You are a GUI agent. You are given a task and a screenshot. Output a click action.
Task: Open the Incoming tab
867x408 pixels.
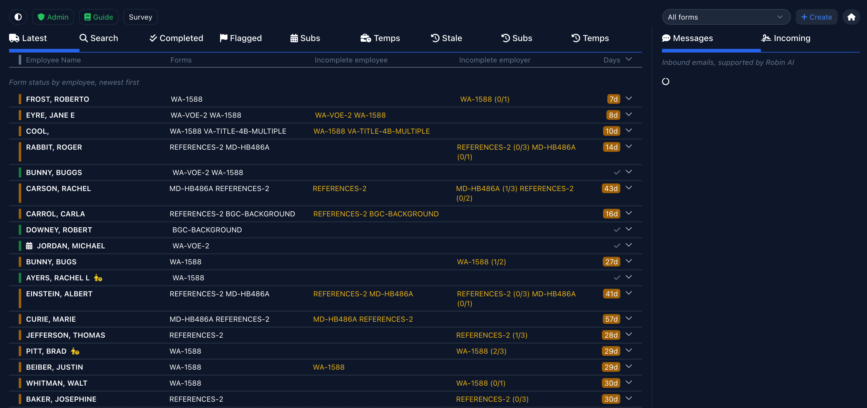tap(786, 38)
